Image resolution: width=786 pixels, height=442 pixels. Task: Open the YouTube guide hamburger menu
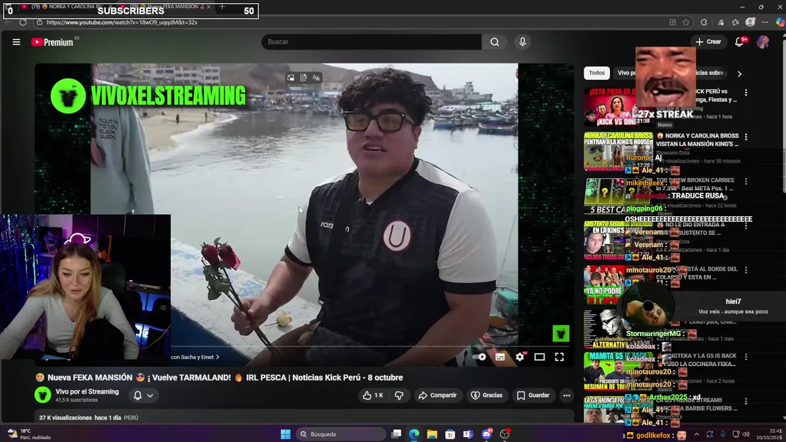(x=17, y=42)
